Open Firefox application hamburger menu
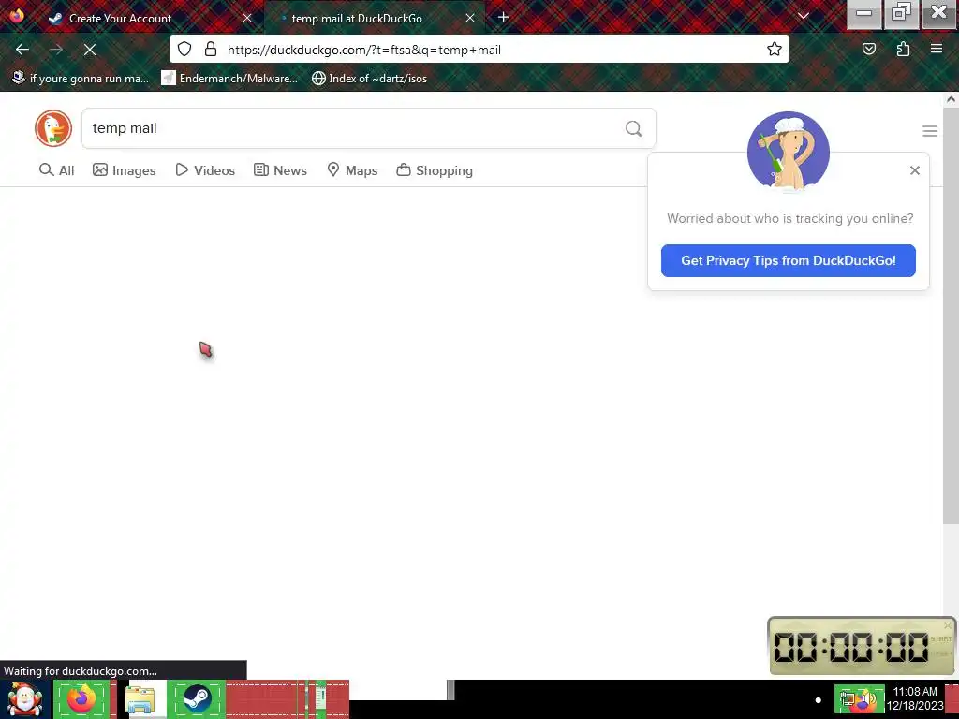The image size is (959, 719). [x=937, y=50]
